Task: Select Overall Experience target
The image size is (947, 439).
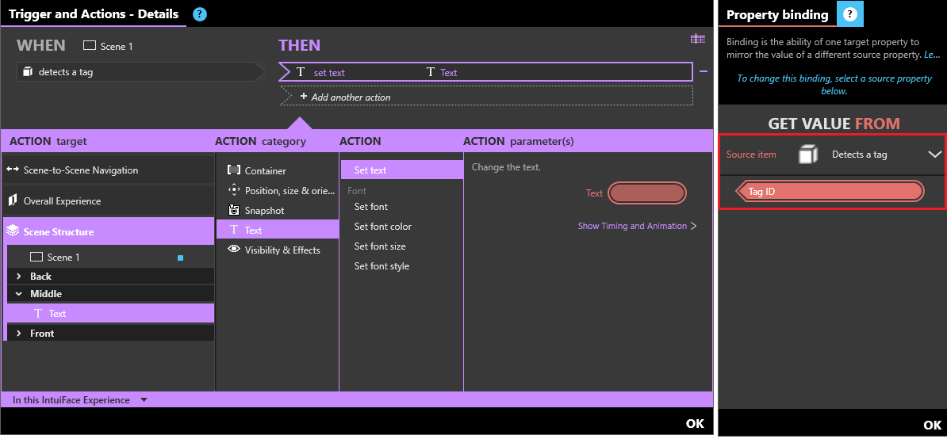Action: coord(62,201)
